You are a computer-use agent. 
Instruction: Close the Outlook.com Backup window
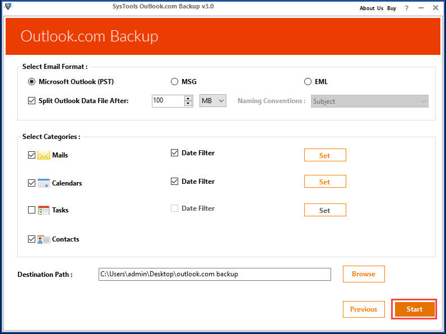pos(435,8)
